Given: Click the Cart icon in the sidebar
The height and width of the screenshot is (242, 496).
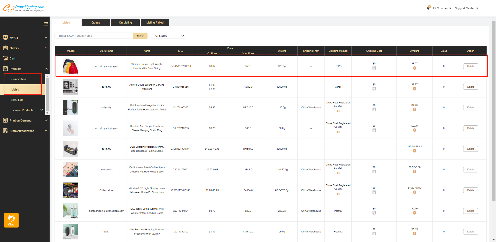Looking at the screenshot, I should point(5,58).
